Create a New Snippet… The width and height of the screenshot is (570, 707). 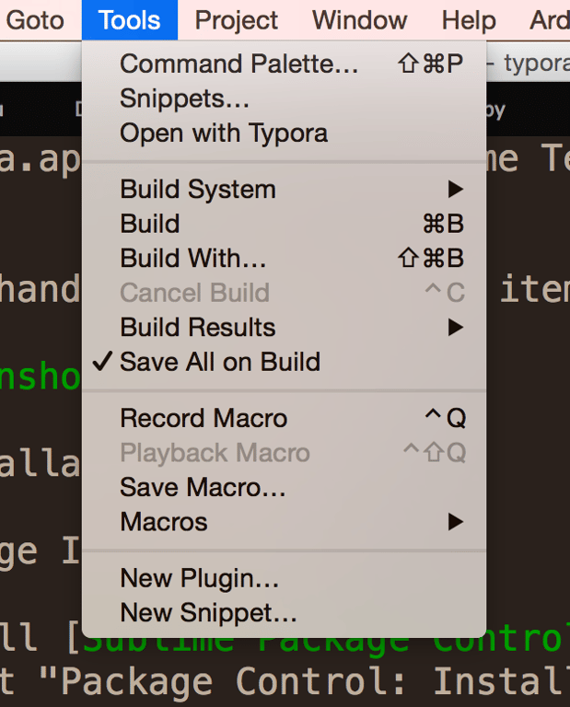click(208, 613)
